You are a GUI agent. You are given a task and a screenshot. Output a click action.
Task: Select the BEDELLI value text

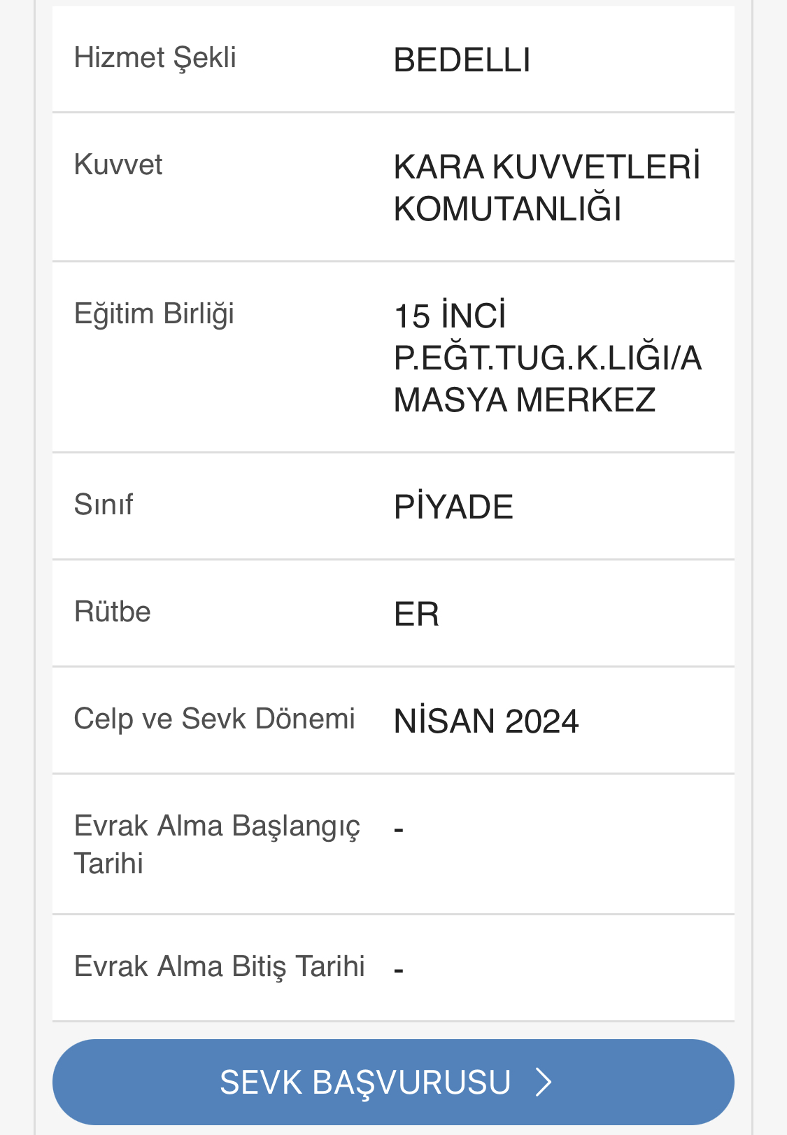462,60
